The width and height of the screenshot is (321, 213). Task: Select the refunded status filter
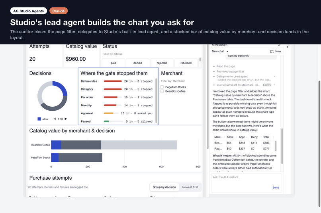186,63
